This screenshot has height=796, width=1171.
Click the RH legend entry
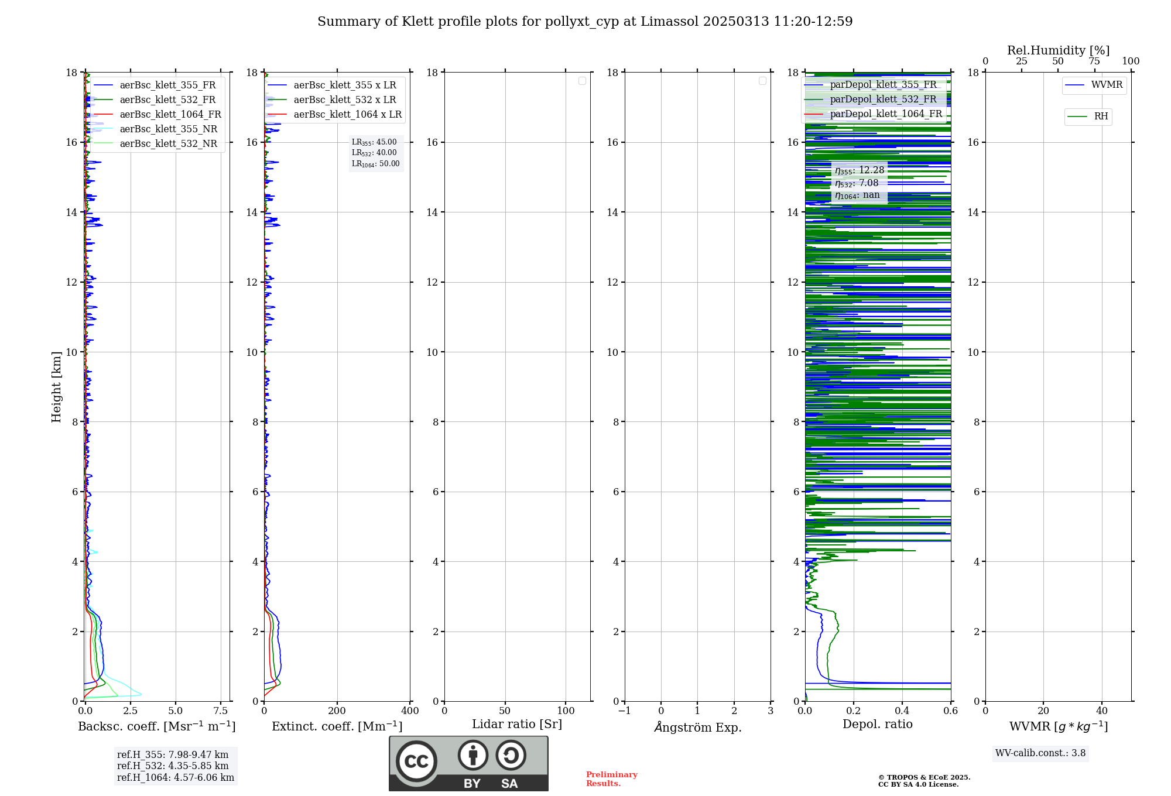[x=1088, y=116]
